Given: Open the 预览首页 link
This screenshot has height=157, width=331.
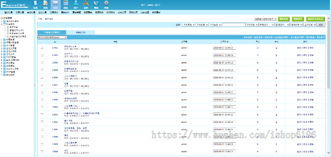Looking at the screenshot, I should pos(321,37).
